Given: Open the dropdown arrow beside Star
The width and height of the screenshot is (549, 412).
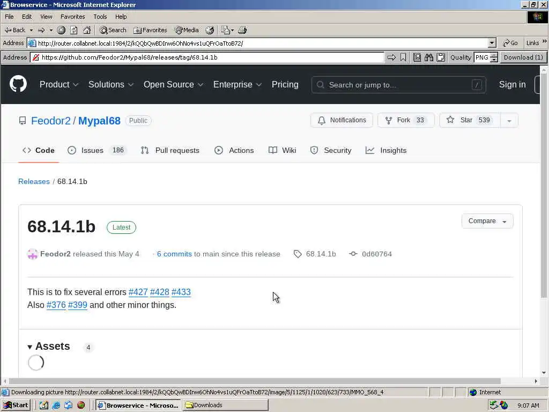Looking at the screenshot, I should tap(509, 121).
